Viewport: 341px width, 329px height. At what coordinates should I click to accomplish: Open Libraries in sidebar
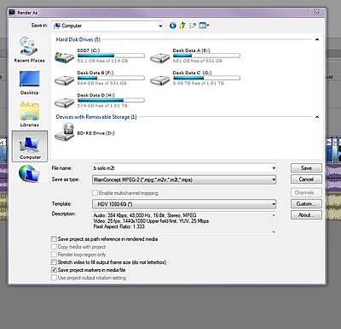click(x=29, y=115)
